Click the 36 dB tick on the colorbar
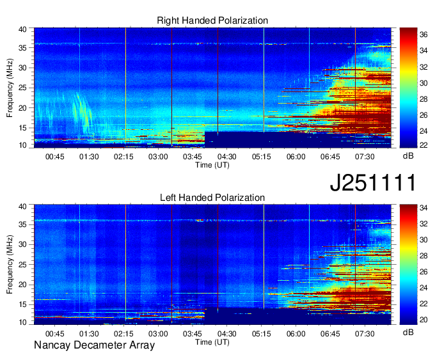 coord(423,35)
